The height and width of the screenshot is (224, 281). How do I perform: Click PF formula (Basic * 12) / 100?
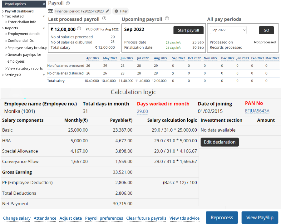pos(180,183)
